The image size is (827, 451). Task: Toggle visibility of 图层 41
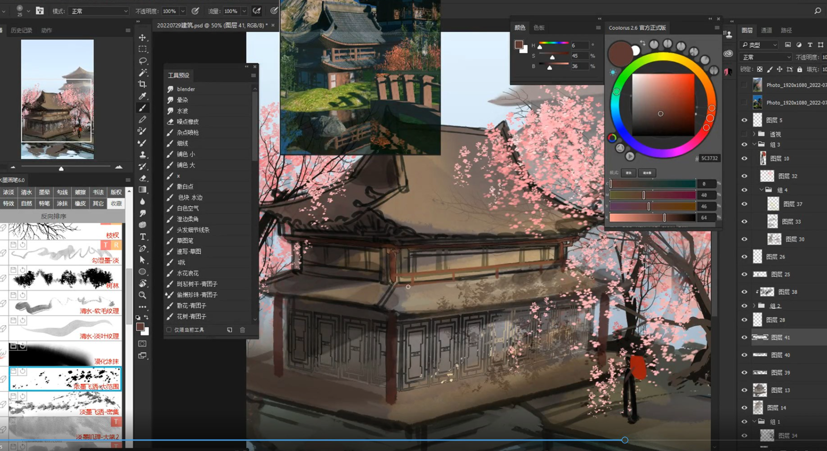point(744,337)
